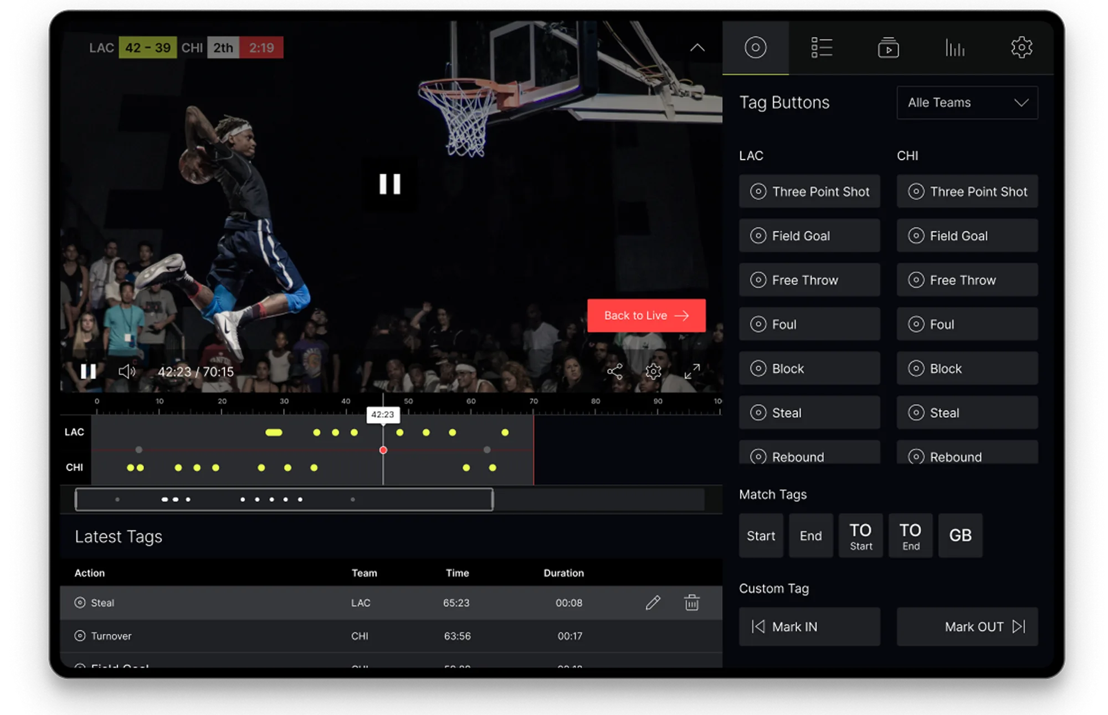The image size is (1108, 715).
Task: Click the 65:23 time cell
Action: tap(456, 603)
